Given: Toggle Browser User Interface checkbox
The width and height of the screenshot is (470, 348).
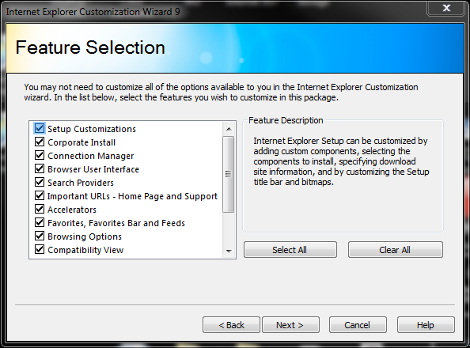Looking at the screenshot, I should [40, 168].
